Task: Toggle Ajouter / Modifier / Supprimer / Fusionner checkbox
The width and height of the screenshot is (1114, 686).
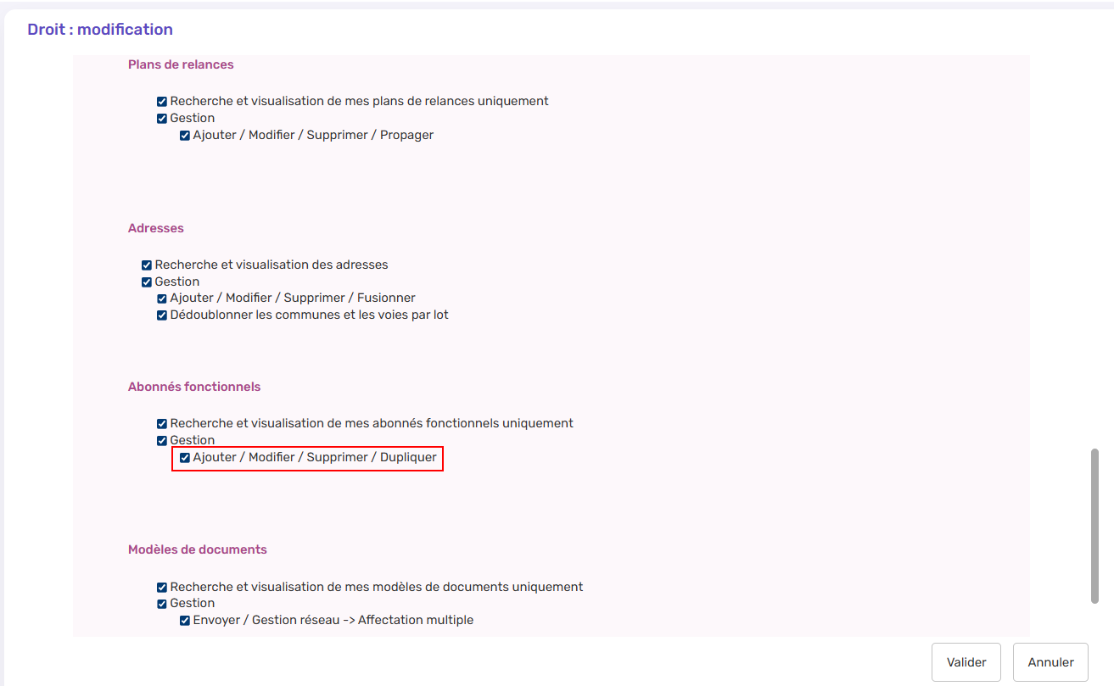Action: tap(162, 298)
